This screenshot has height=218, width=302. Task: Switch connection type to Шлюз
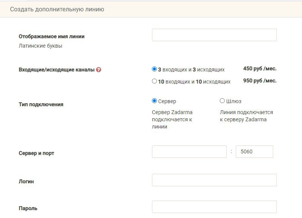222,101
